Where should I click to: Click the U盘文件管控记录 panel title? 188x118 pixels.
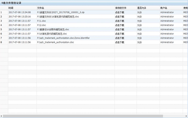point(11,3)
